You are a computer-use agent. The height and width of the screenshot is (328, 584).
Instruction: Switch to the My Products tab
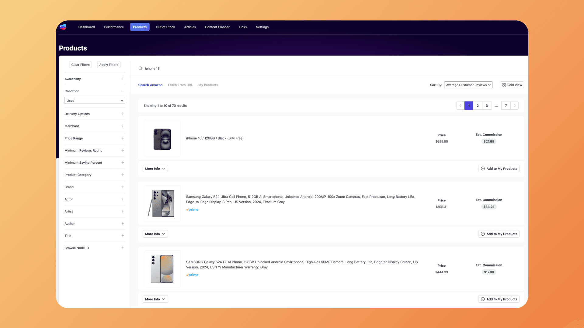[x=208, y=85]
